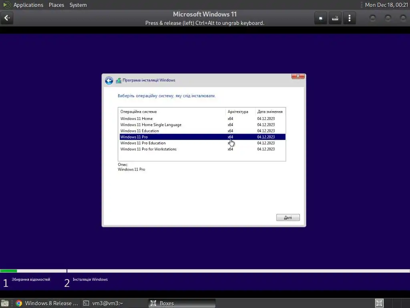The image size is (410, 308).
Task: Open the three-dots menu in Boxes header
Action: (349, 18)
